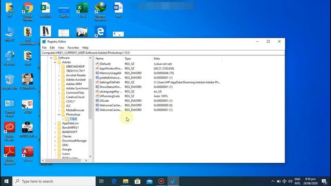Open the View menu
This screenshot has height=186, width=331.
[x=61, y=48]
